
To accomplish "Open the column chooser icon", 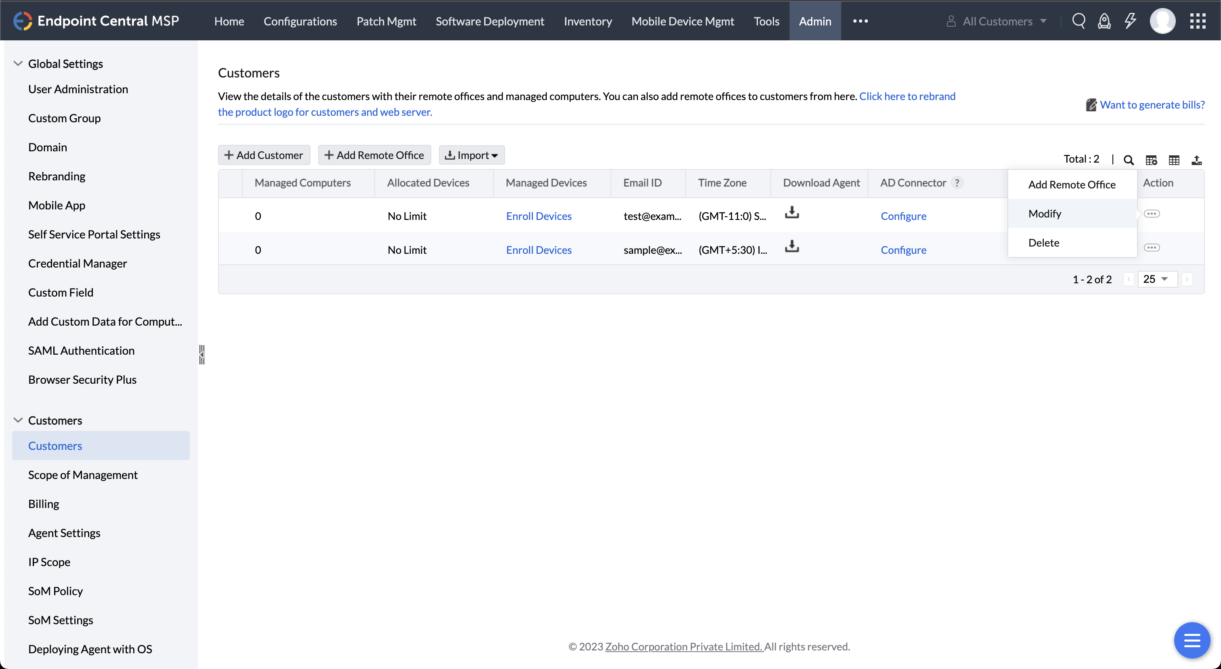I will (1151, 160).
